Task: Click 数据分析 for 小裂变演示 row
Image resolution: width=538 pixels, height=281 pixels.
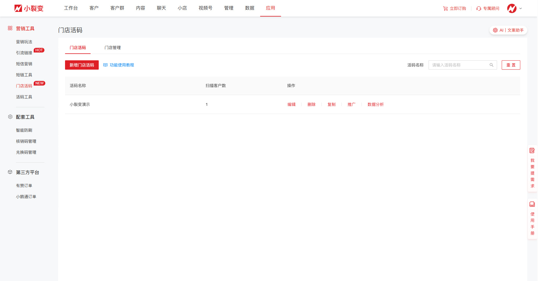Action: (x=375, y=104)
